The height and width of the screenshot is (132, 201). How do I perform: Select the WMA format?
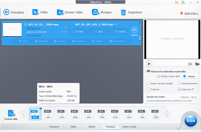tap(75, 114)
